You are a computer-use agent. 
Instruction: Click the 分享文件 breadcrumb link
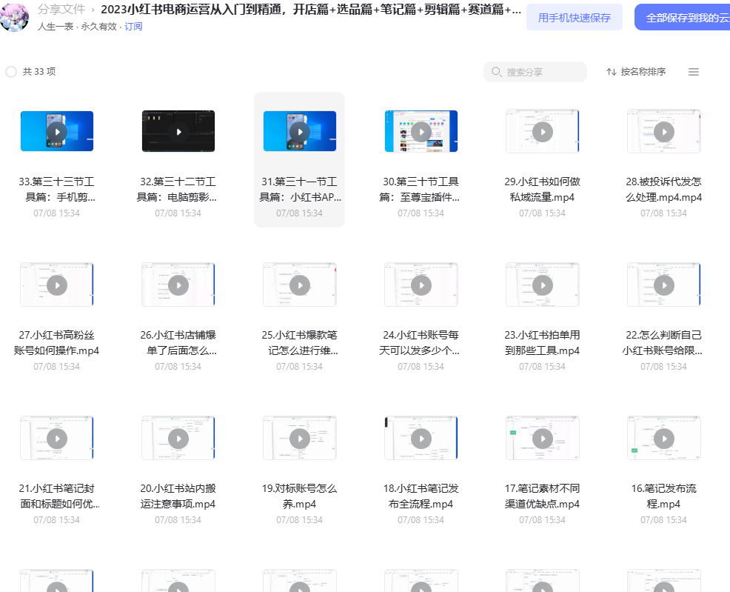pos(61,10)
